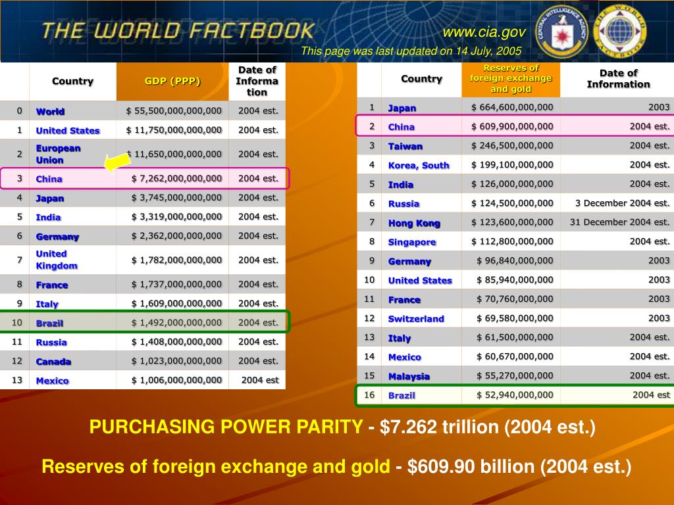Open the European Union link
The width and height of the screenshot is (674, 505).
click(x=59, y=154)
